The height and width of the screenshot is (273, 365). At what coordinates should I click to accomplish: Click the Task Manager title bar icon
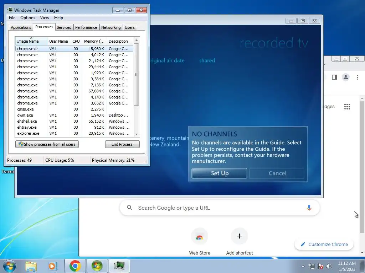[x=10, y=10]
